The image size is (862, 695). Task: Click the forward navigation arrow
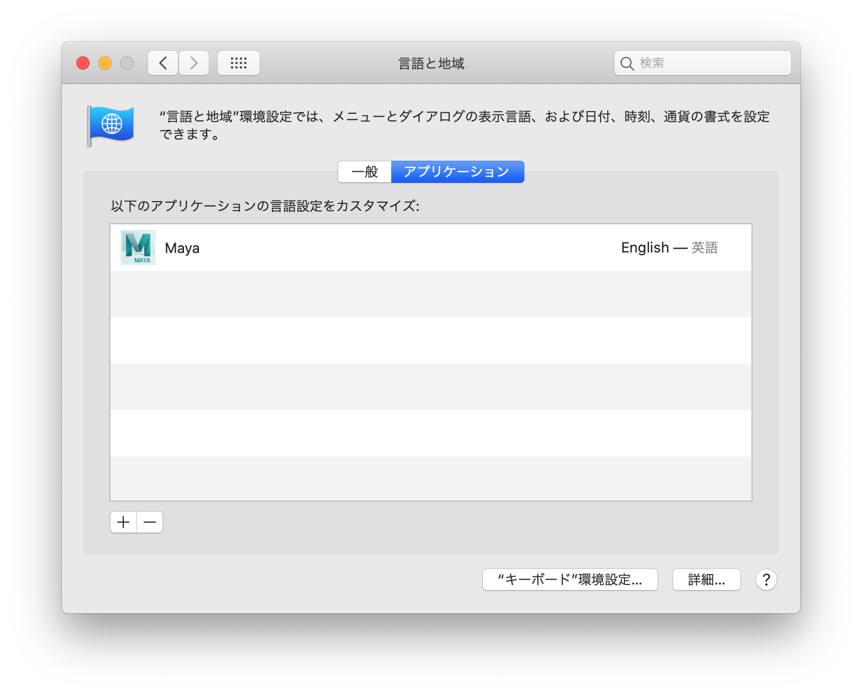pos(193,62)
